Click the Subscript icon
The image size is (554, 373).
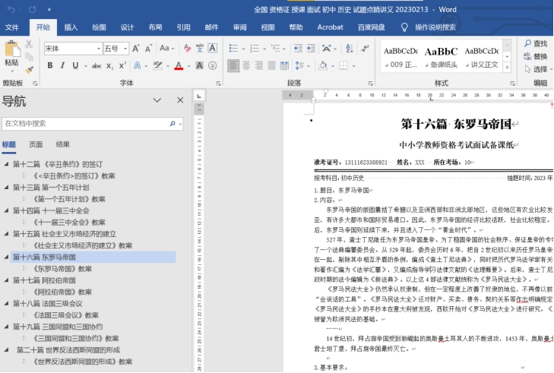pos(110,66)
